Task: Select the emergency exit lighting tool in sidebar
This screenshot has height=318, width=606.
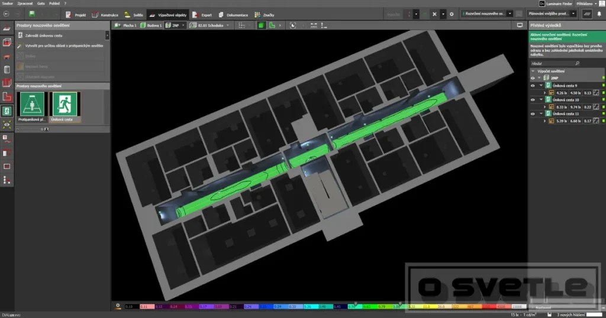Action: click(7, 111)
